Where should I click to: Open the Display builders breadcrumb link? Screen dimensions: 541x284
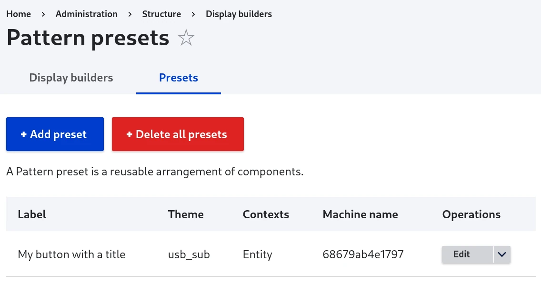coord(239,14)
